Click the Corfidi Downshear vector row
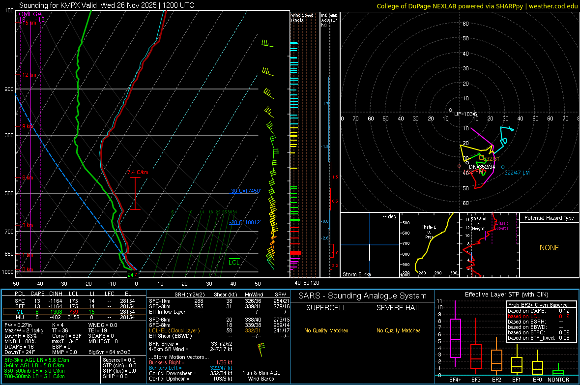The width and height of the screenshot is (580, 385). click(x=191, y=373)
